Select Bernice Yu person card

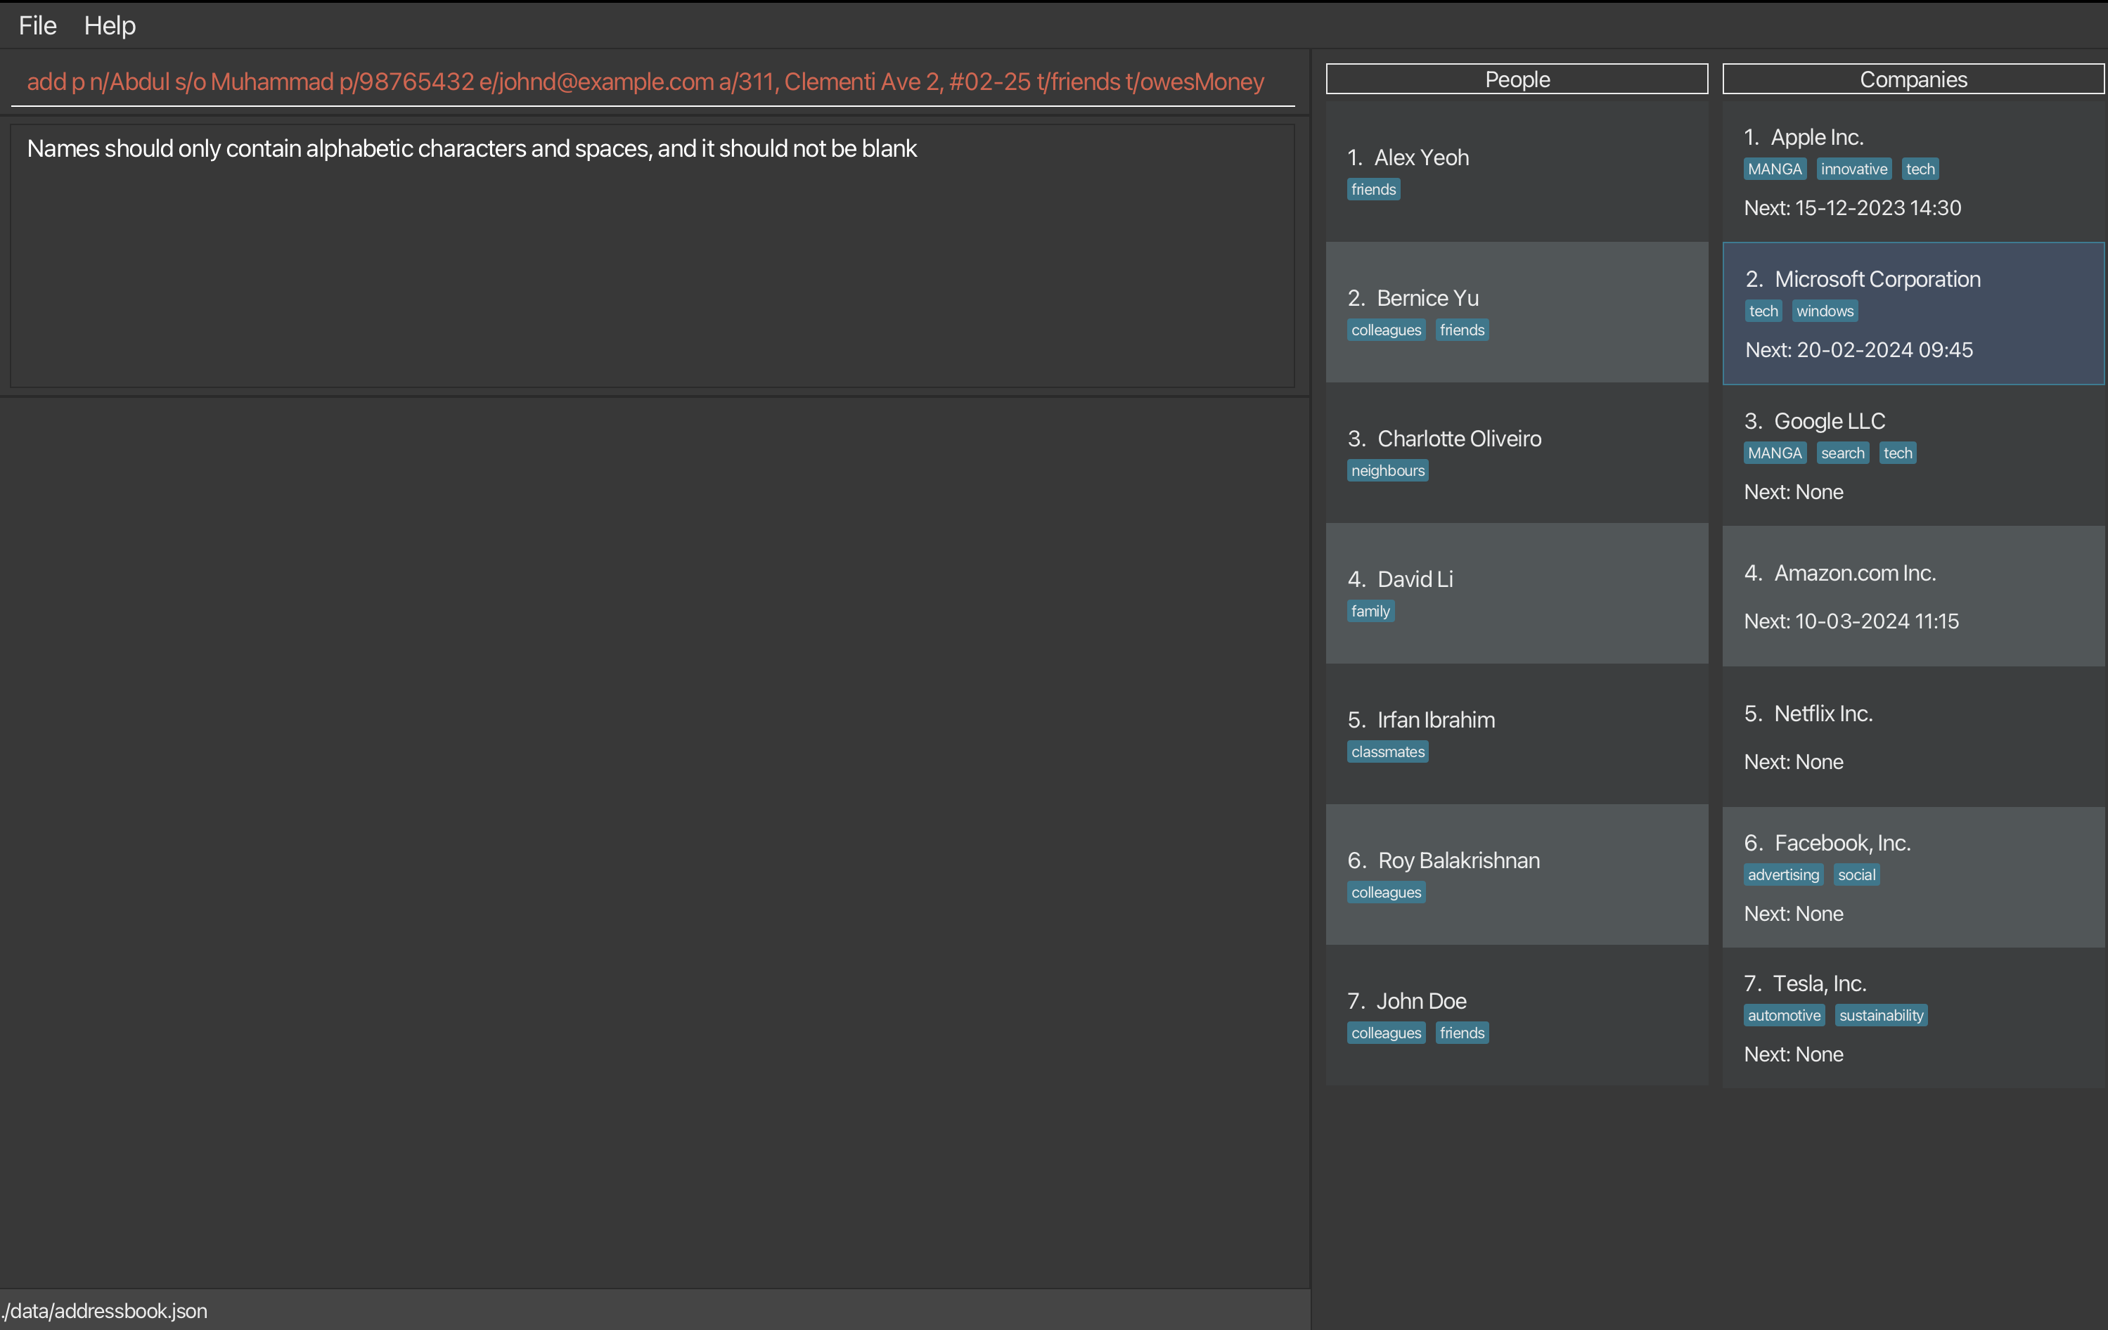(x=1516, y=312)
